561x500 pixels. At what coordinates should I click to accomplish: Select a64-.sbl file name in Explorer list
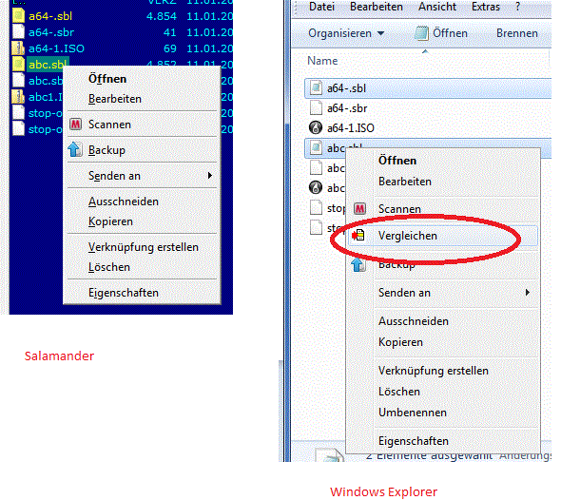[x=346, y=88]
